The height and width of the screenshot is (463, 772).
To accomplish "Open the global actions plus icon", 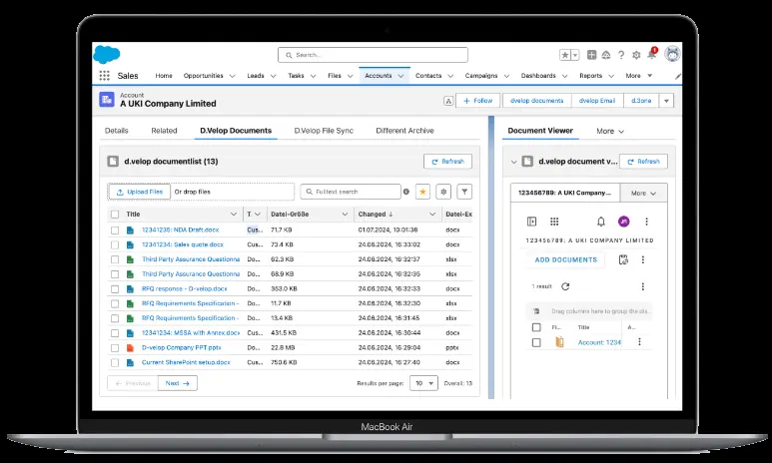I will click(x=592, y=55).
